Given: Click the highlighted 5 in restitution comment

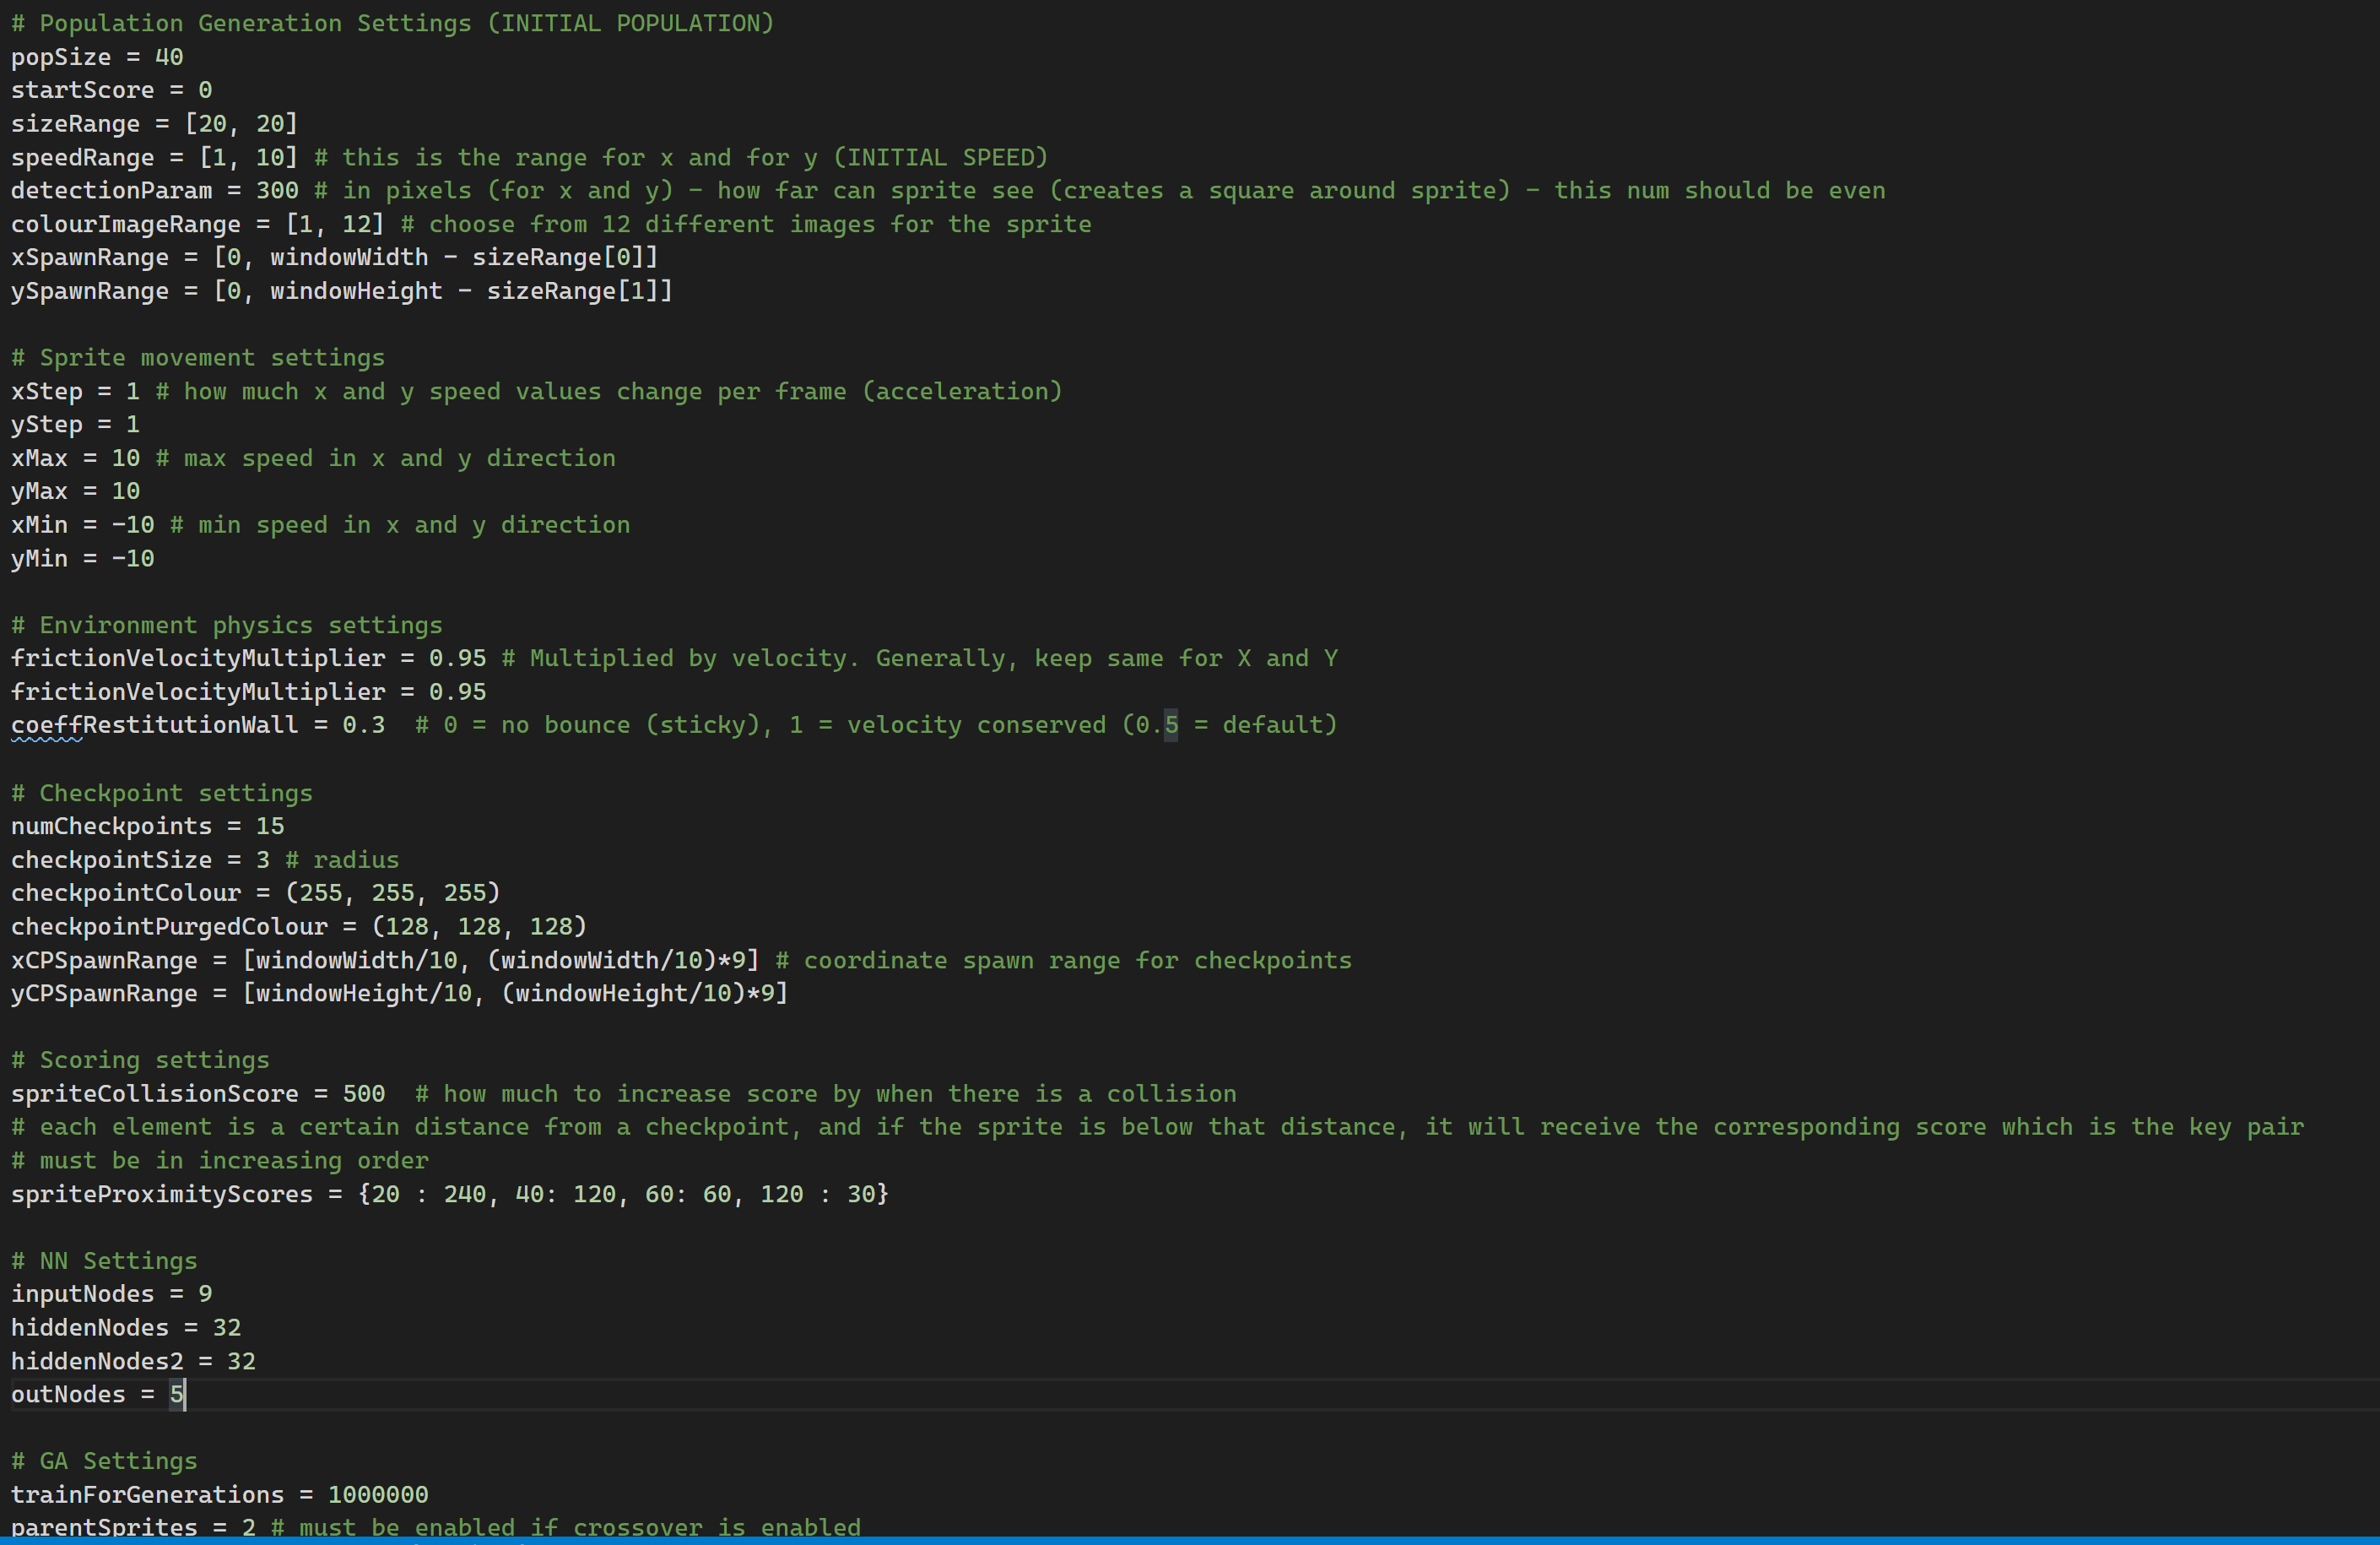Looking at the screenshot, I should pyautogui.click(x=1170, y=724).
